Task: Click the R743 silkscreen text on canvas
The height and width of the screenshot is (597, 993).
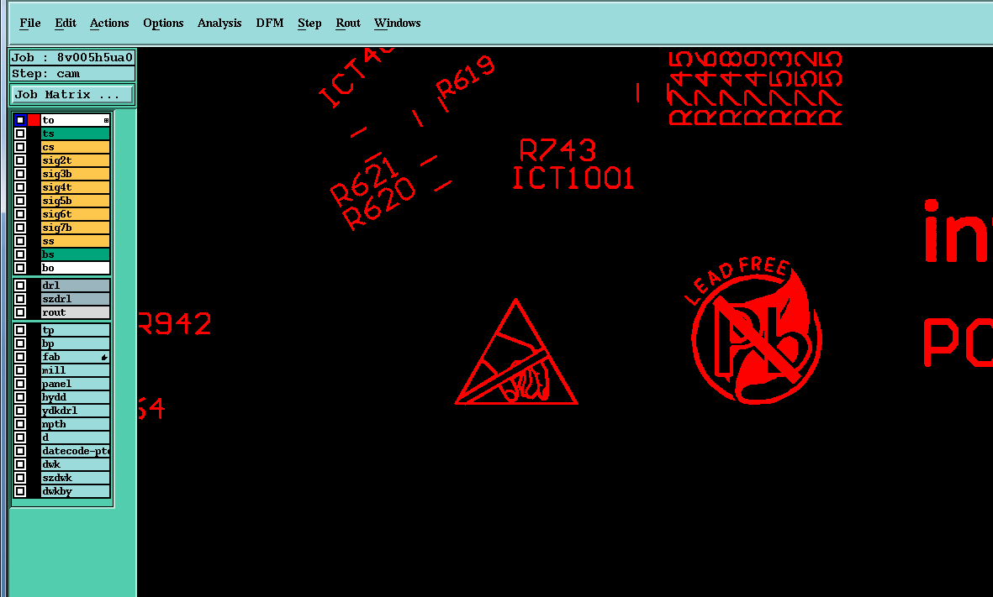Action: (x=557, y=151)
